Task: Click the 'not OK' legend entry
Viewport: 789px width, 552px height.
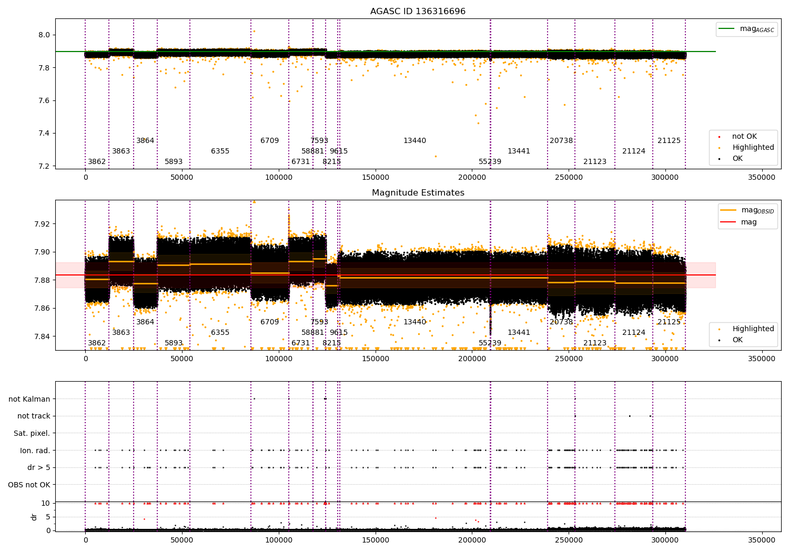Action: click(x=743, y=136)
